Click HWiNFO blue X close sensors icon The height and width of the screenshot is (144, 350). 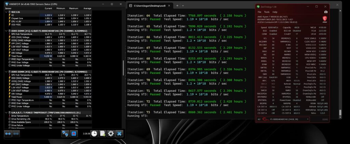click(x=119, y=133)
